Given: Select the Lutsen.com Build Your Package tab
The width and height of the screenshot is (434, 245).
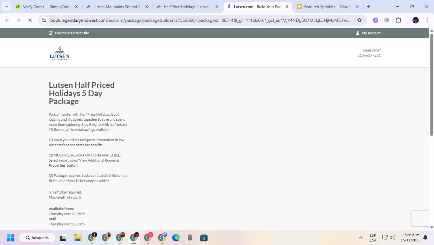Looking at the screenshot, I should [x=258, y=6].
